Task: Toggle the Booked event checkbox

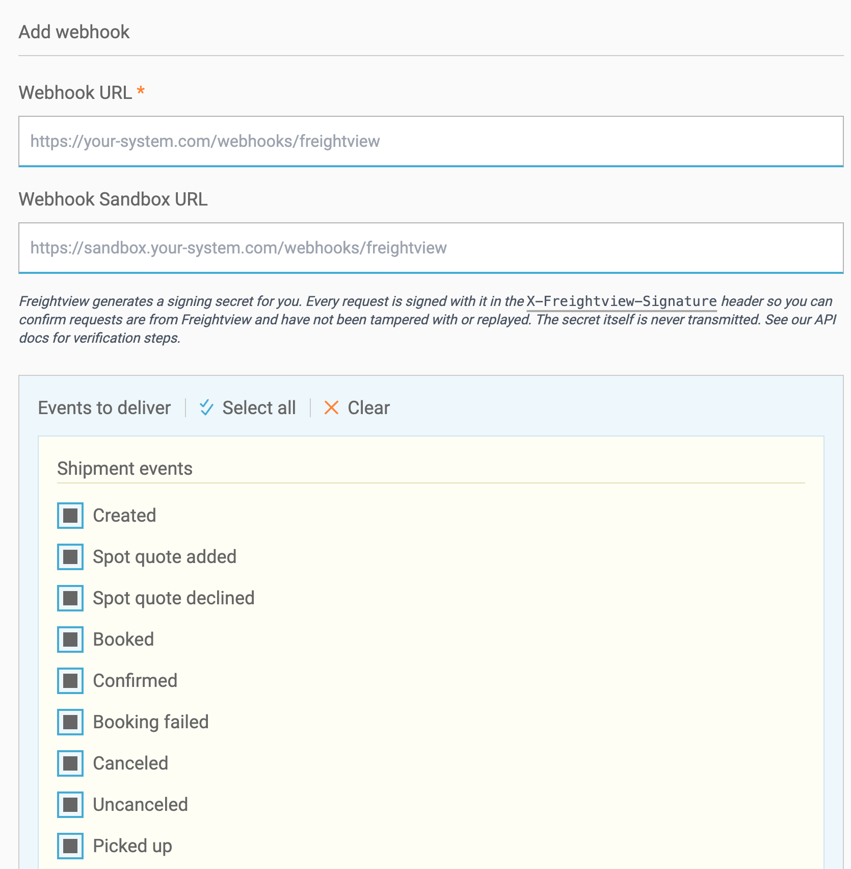Action: pyautogui.click(x=70, y=640)
